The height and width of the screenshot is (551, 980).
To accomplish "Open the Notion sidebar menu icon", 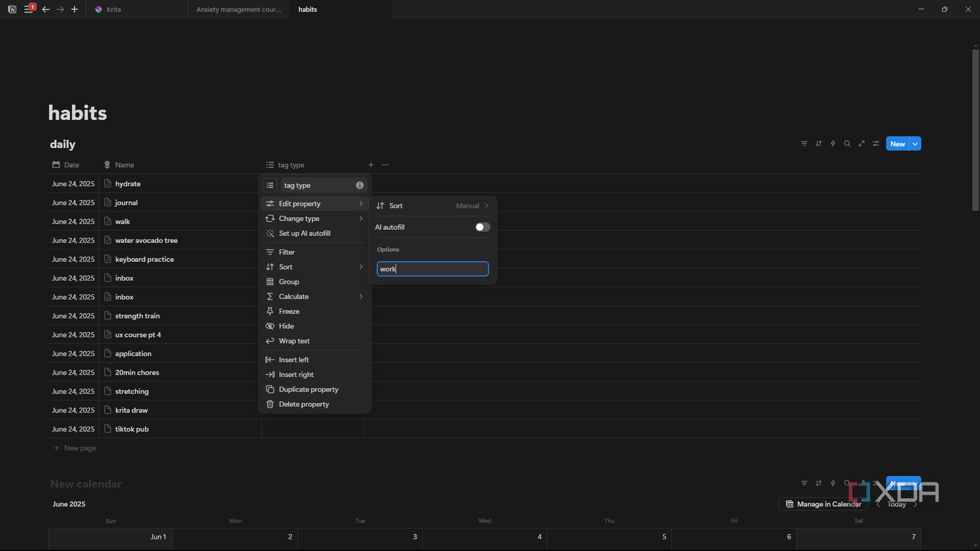I will point(29,9).
